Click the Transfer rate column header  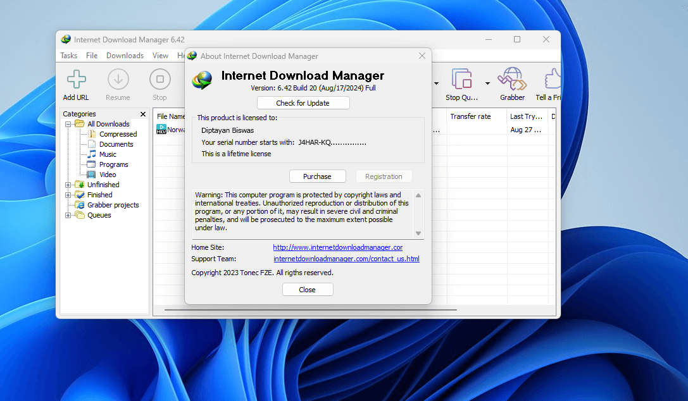pos(470,116)
